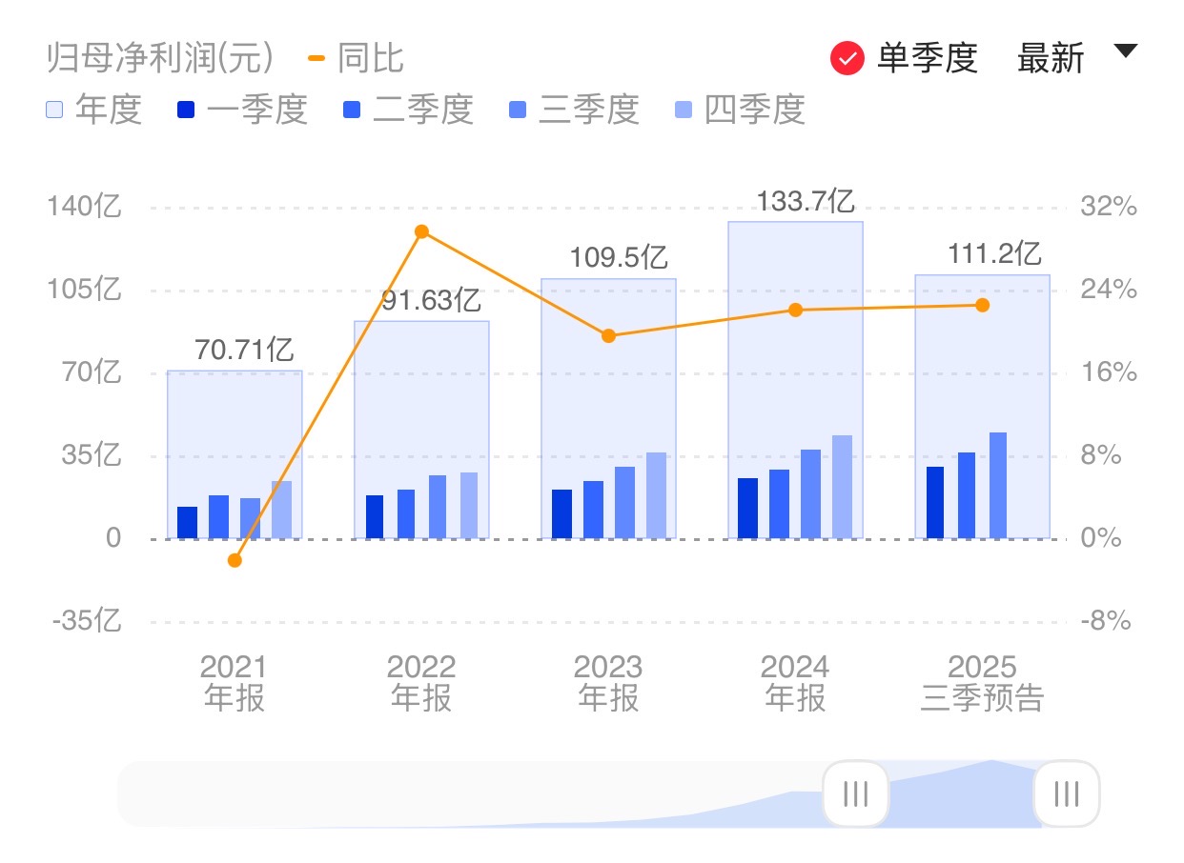1184x863 pixels.
Task: Click the -35亿 left axis value
Action: 87,621
